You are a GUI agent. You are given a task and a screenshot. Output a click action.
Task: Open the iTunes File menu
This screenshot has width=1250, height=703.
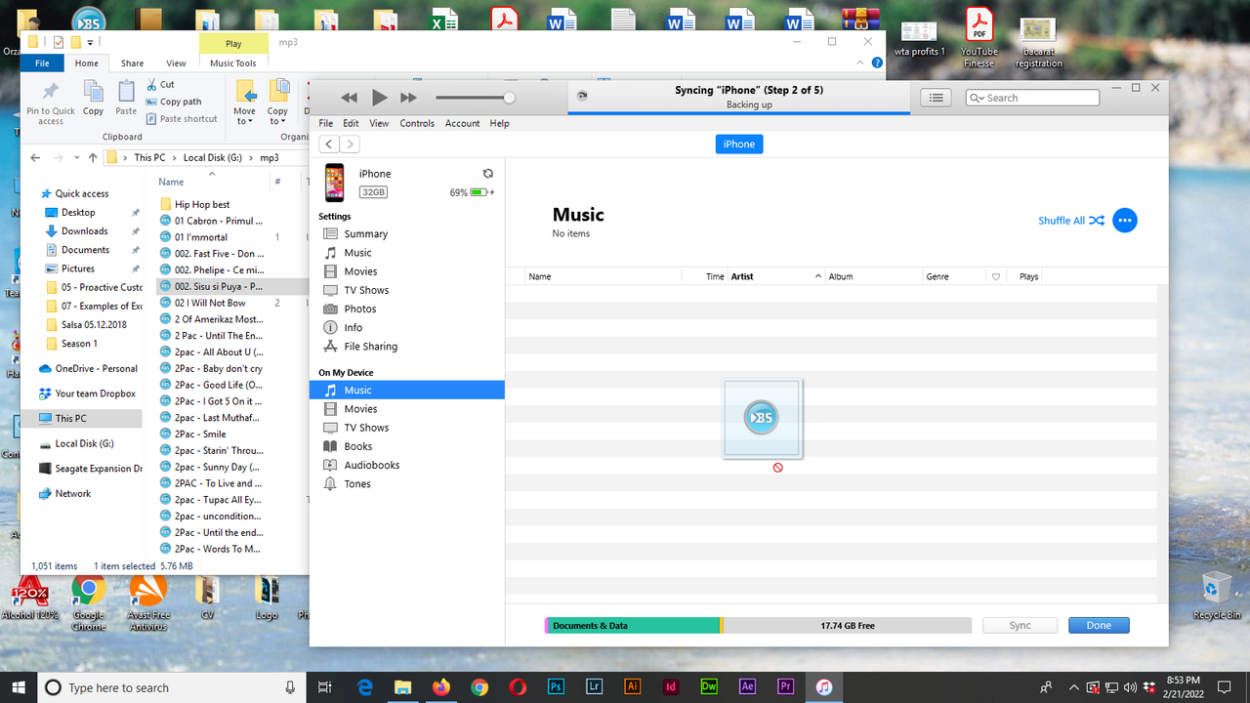point(326,124)
